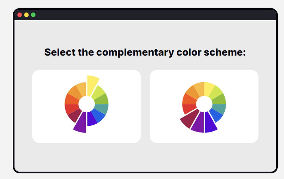Click the complementary color scheme heading
This screenshot has width=284, height=179.
tap(145, 52)
